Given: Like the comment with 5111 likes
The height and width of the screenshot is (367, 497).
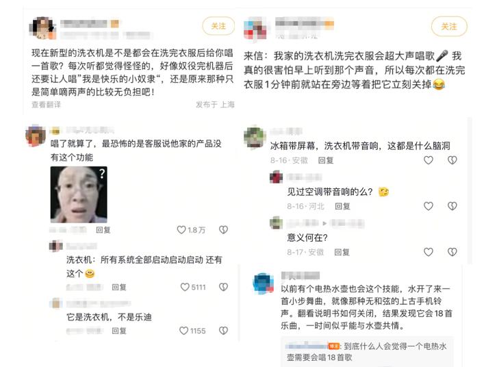Looking at the screenshot, I should pos(185,287).
